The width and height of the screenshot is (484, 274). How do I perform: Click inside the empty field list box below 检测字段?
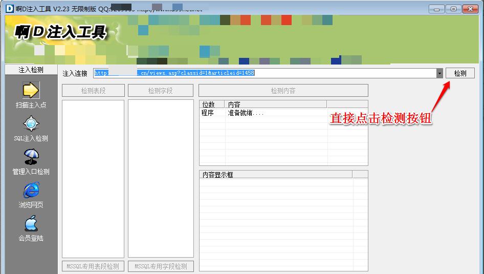[161, 179]
